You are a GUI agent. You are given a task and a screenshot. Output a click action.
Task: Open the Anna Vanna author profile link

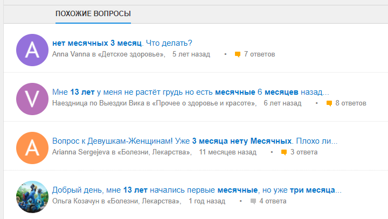[x=71, y=54]
